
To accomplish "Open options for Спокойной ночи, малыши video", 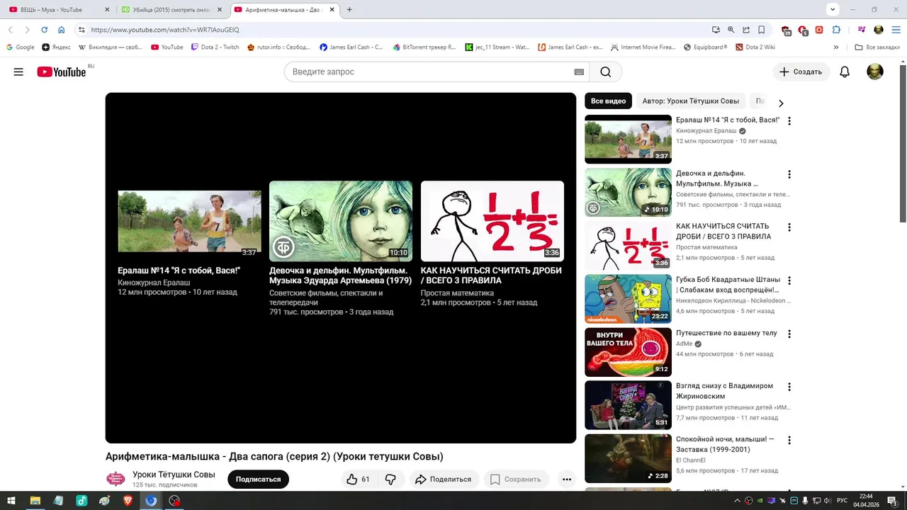I will coord(789,440).
